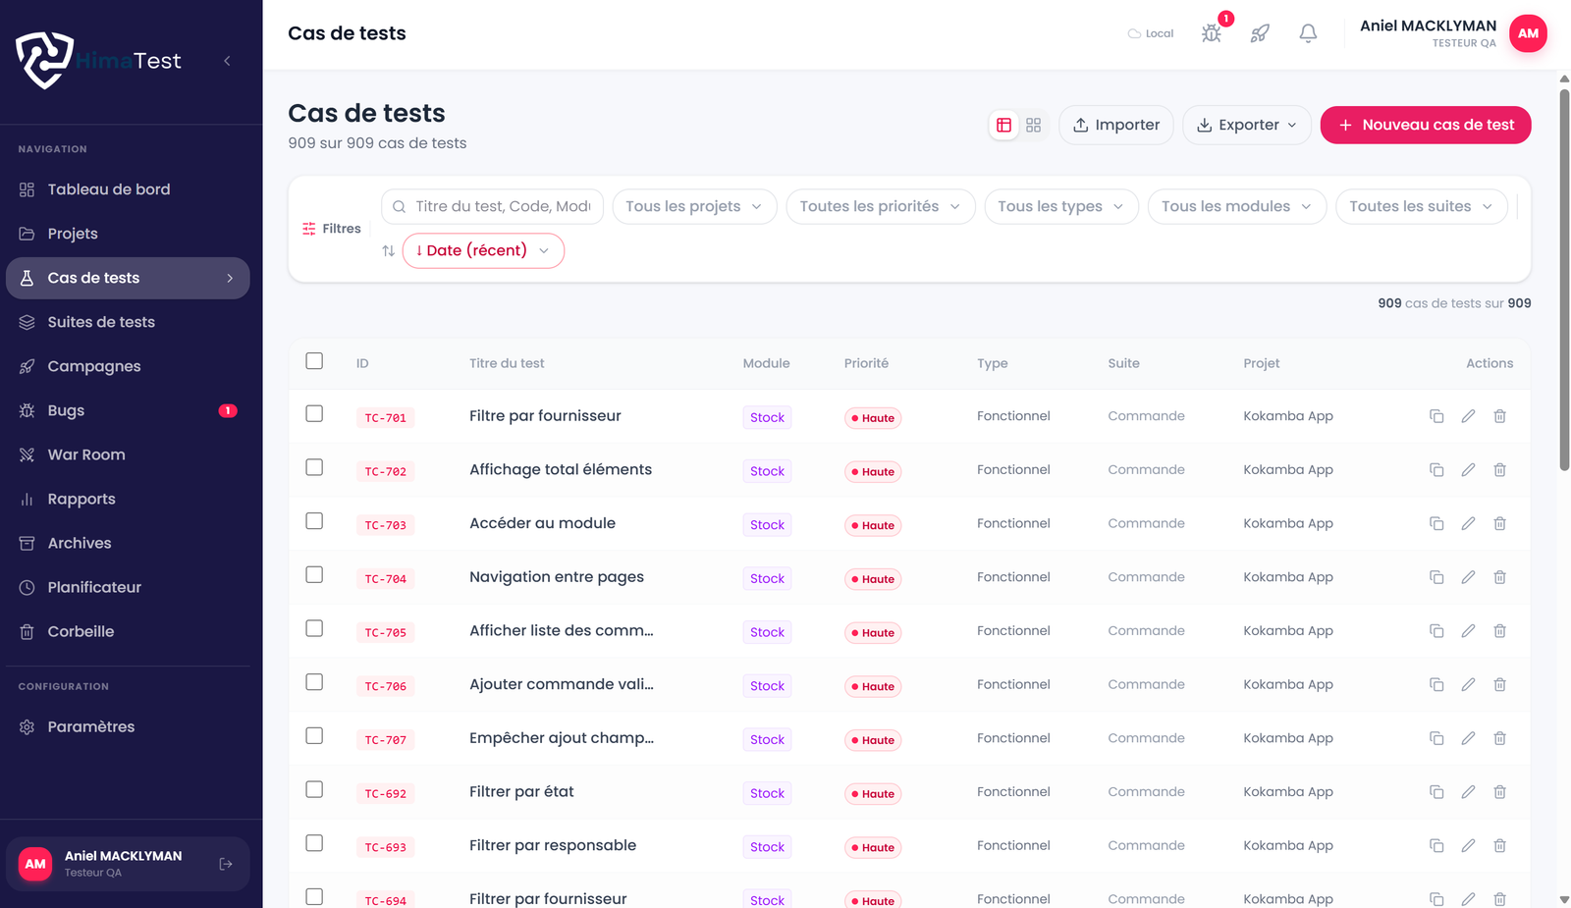The width and height of the screenshot is (1571, 908).
Task: Switch to table list view
Action: [1003, 125]
